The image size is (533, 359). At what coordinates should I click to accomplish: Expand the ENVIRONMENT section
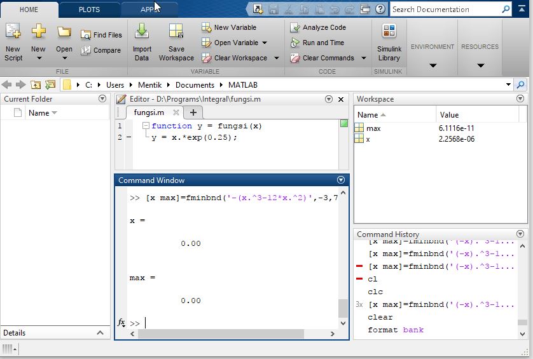tap(433, 65)
